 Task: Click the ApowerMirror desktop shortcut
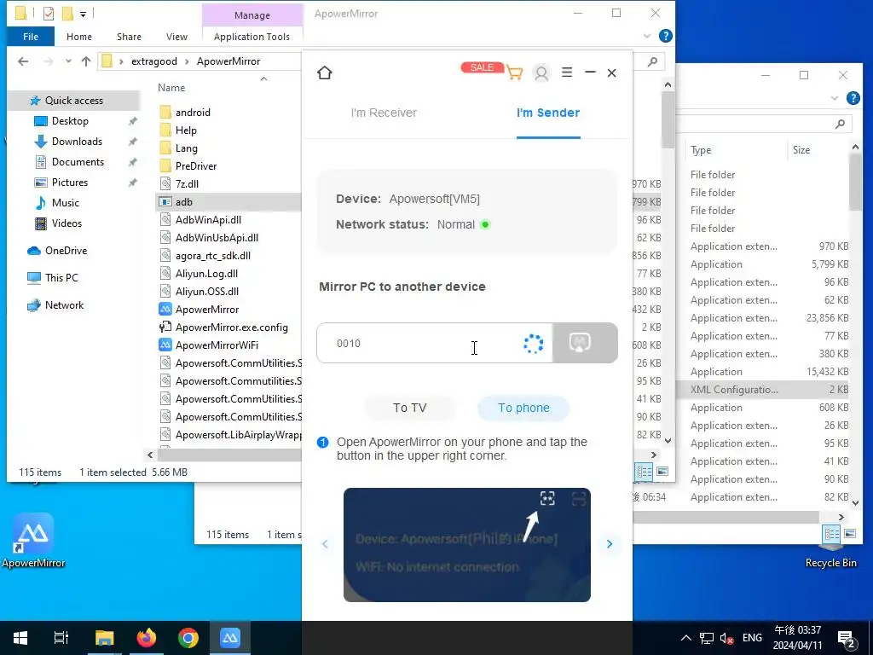tap(33, 540)
